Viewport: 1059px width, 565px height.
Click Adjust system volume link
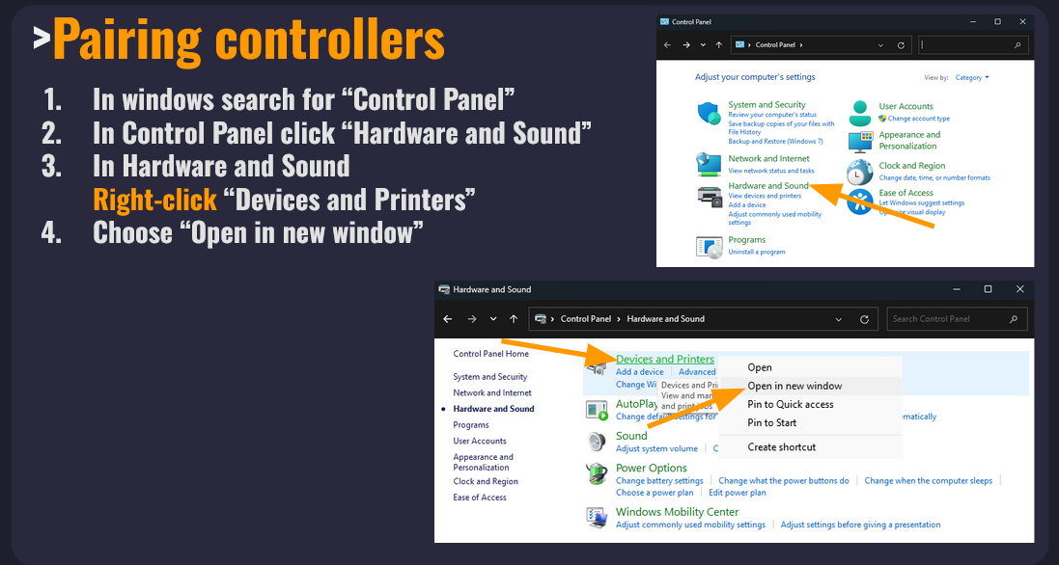[656, 448]
